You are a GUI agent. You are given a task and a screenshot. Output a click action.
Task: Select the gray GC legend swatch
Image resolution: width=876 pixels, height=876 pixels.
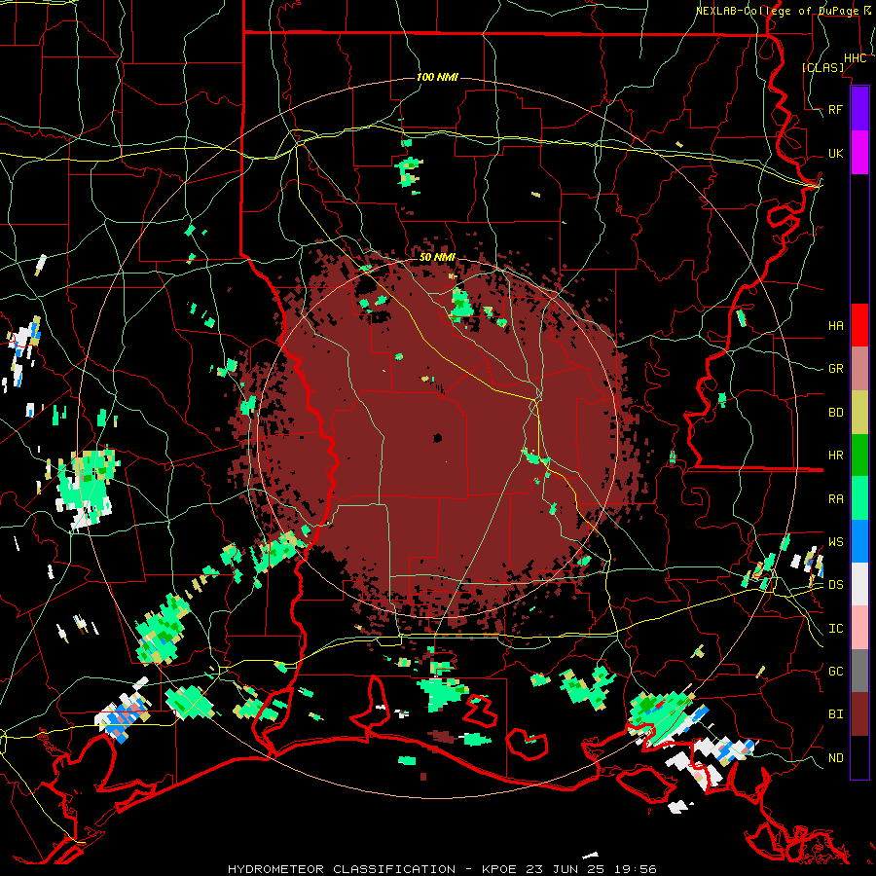pyautogui.click(x=859, y=671)
